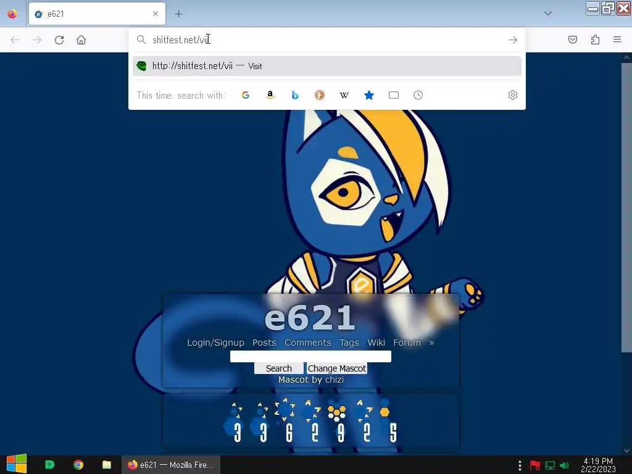Expand more navigation links with »

coord(431,343)
